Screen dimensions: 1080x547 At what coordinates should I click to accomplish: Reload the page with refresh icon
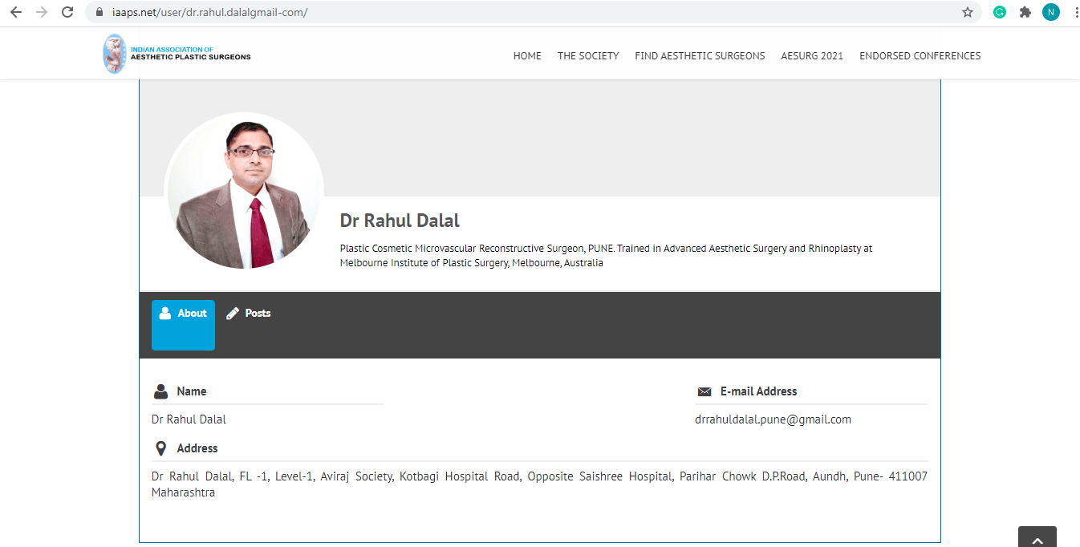click(x=68, y=13)
